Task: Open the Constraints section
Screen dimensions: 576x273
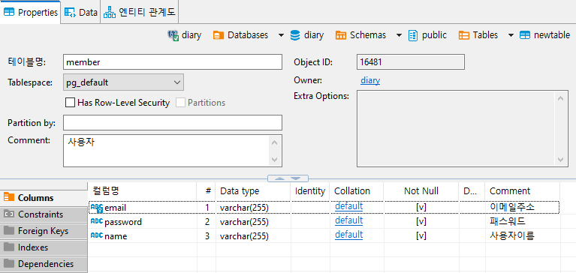Action: (x=44, y=214)
